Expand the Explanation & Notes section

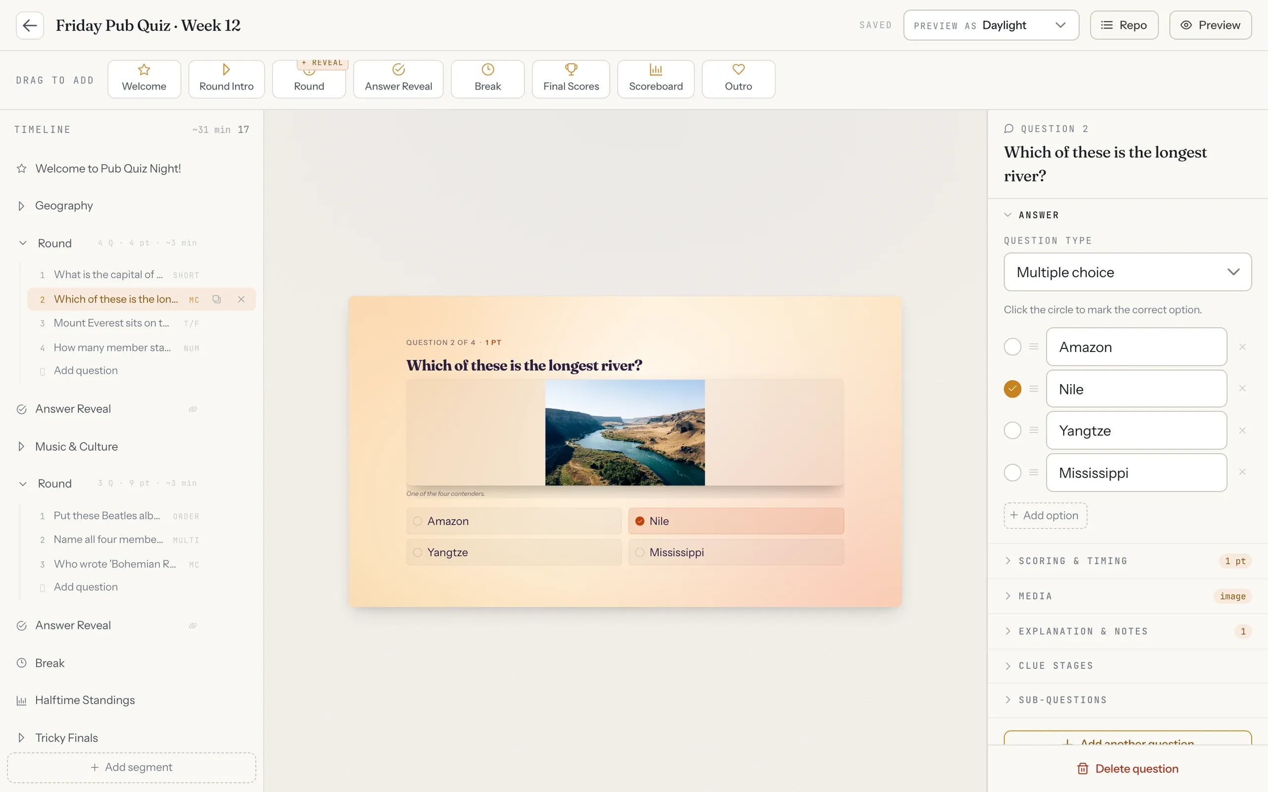point(1127,631)
